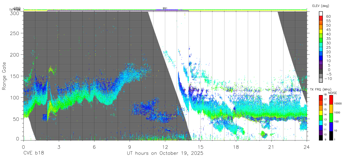The image size is (345, 159).
Task: Click the lightest gray bottom swatch of ELEV bar
Action: point(321,81)
